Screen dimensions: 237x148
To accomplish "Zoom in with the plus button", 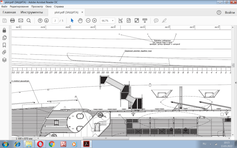I will pos(94,20).
